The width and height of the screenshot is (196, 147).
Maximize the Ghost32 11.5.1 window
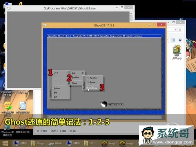(x=154, y=25)
